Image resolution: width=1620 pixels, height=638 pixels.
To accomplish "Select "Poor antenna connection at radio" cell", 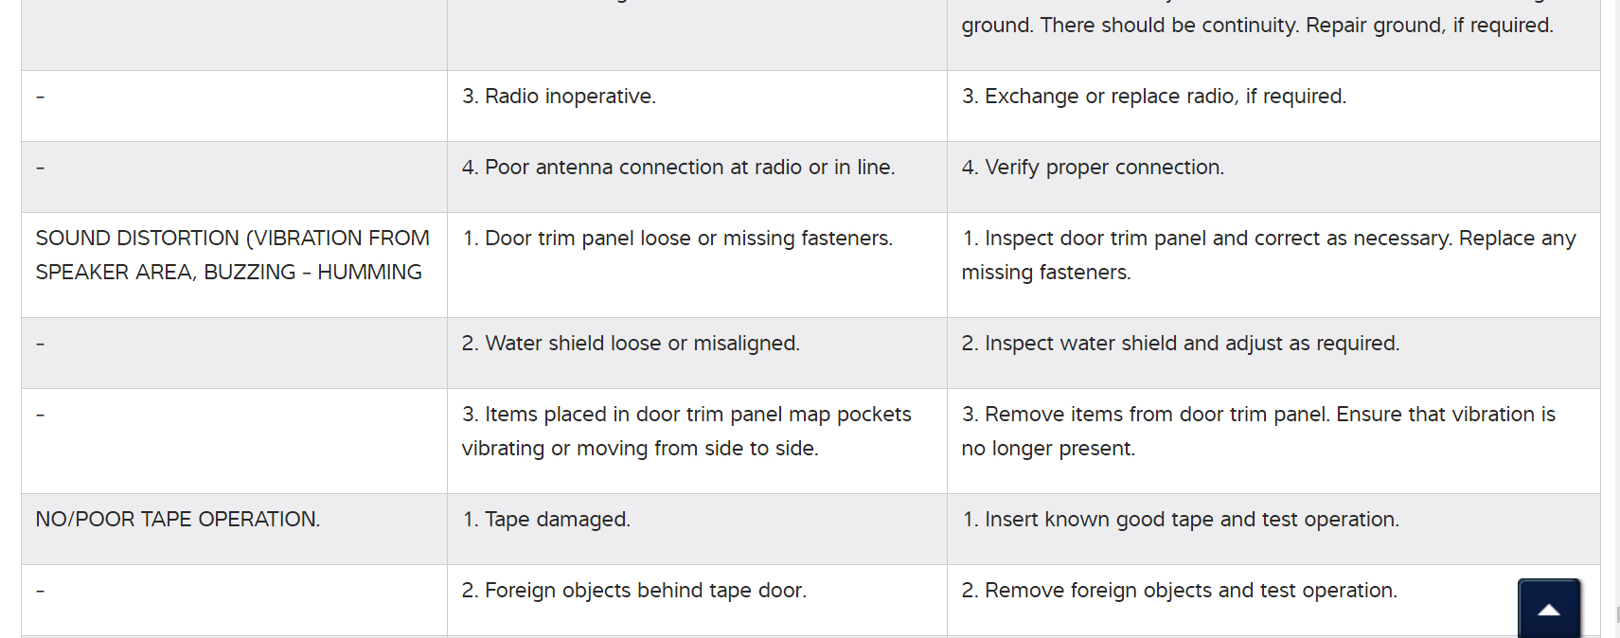I will tap(678, 168).
